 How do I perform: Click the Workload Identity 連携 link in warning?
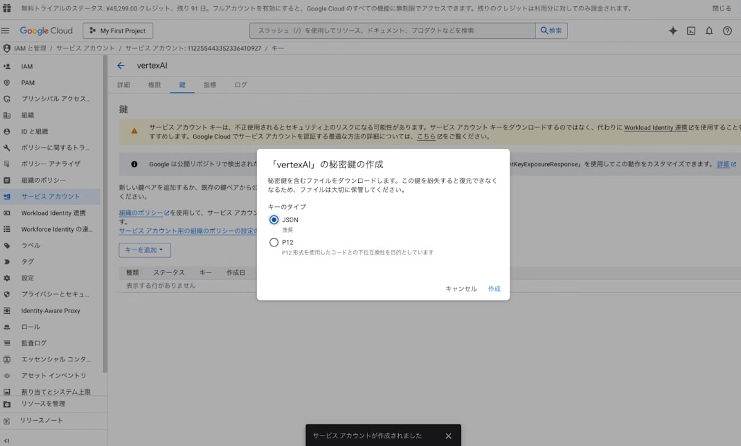(x=659, y=127)
